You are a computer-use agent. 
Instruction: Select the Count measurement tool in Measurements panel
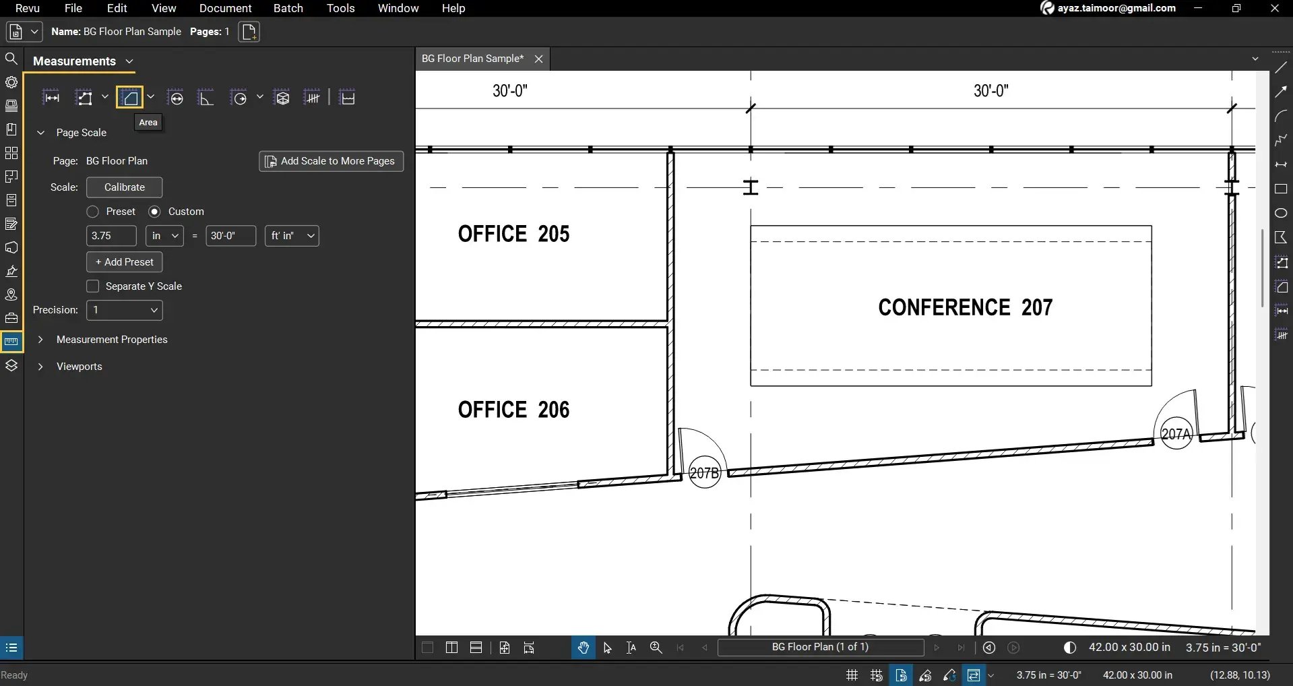tap(313, 98)
